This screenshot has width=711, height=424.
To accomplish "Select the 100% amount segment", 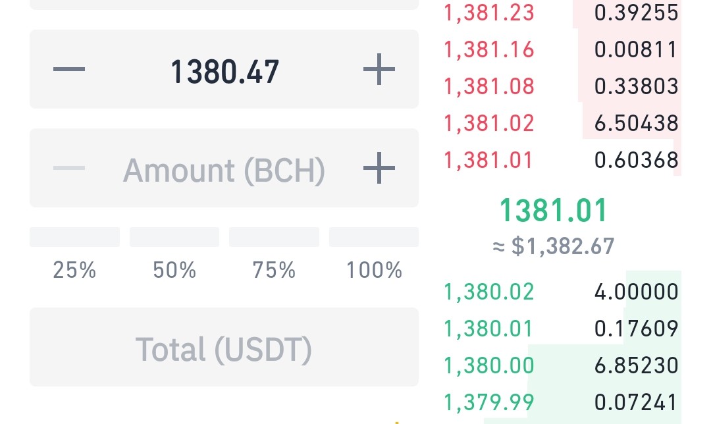I will point(374,237).
